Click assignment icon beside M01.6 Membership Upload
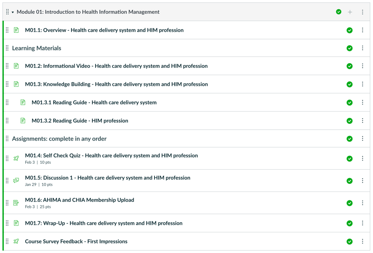373x253 pixels. pos(16,203)
